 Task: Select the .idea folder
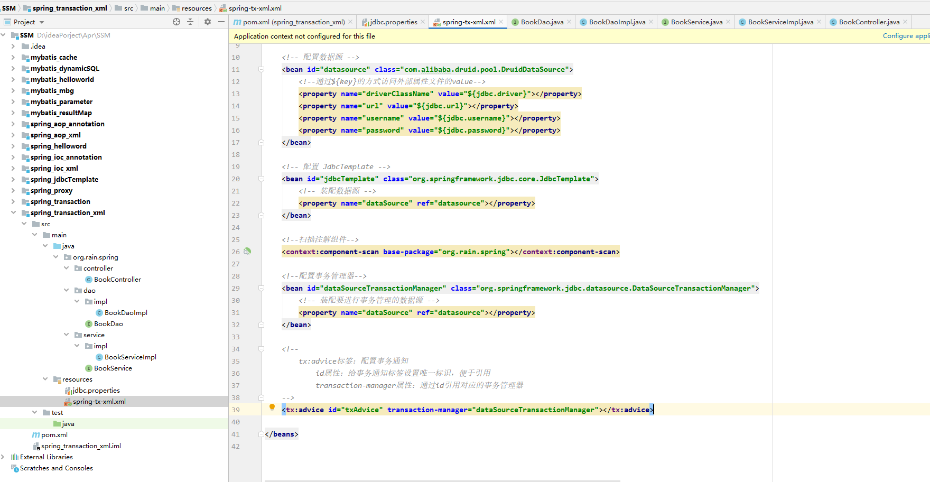pos(38,46)
